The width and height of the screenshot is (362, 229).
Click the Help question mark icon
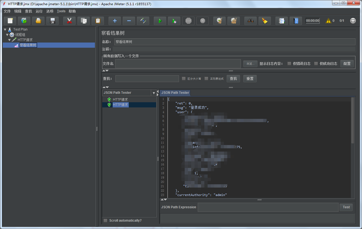coord(296,21)
